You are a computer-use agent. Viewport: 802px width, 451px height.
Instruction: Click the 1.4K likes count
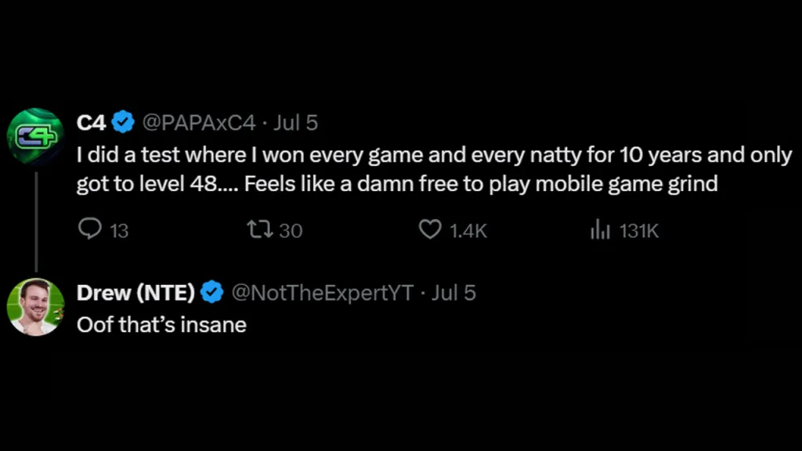pos(468,231)
